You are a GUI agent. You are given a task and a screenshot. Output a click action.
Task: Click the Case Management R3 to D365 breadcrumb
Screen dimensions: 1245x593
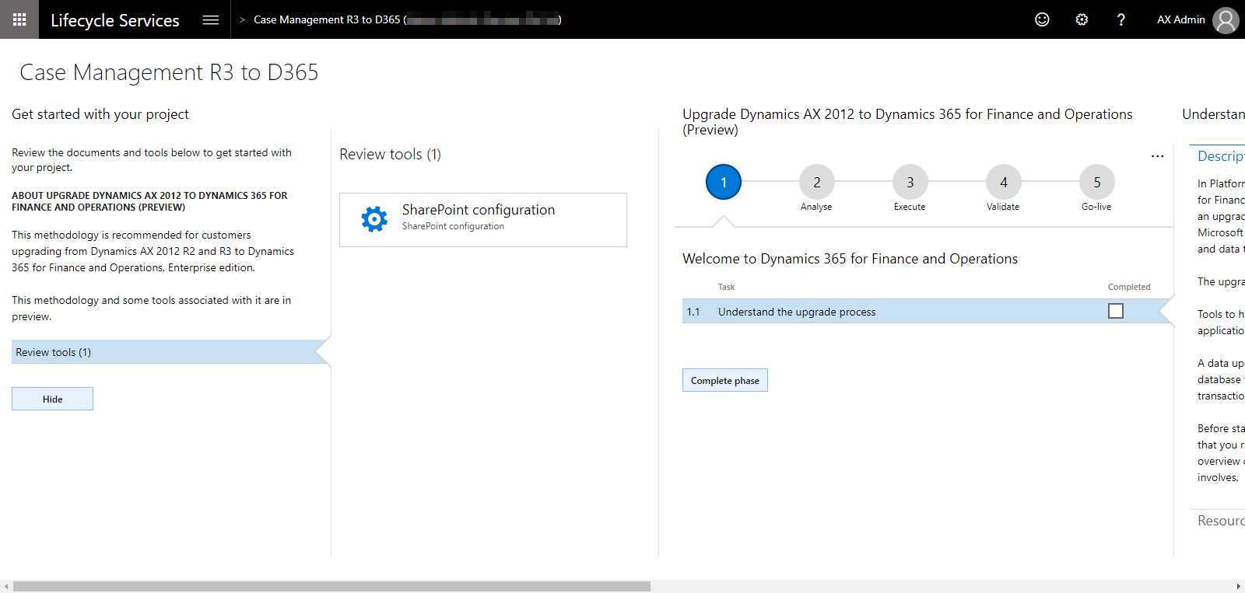(x=327, y=19)
